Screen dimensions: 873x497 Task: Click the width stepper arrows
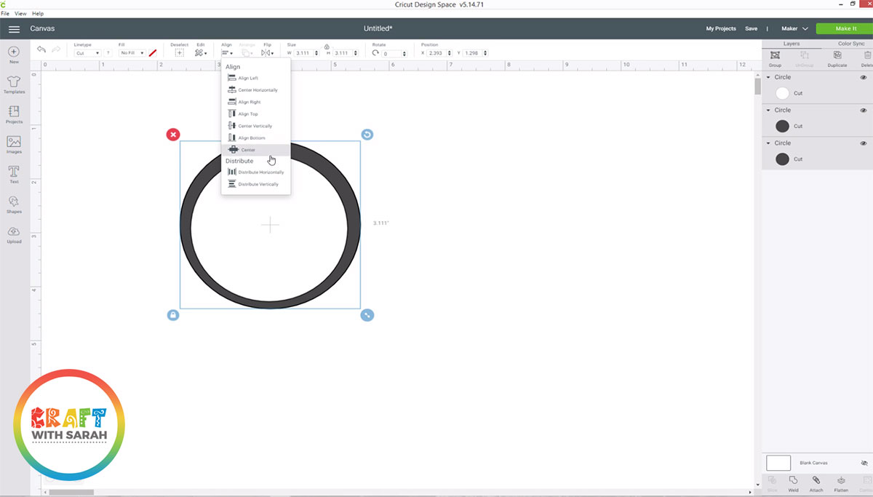click(315, 53)
